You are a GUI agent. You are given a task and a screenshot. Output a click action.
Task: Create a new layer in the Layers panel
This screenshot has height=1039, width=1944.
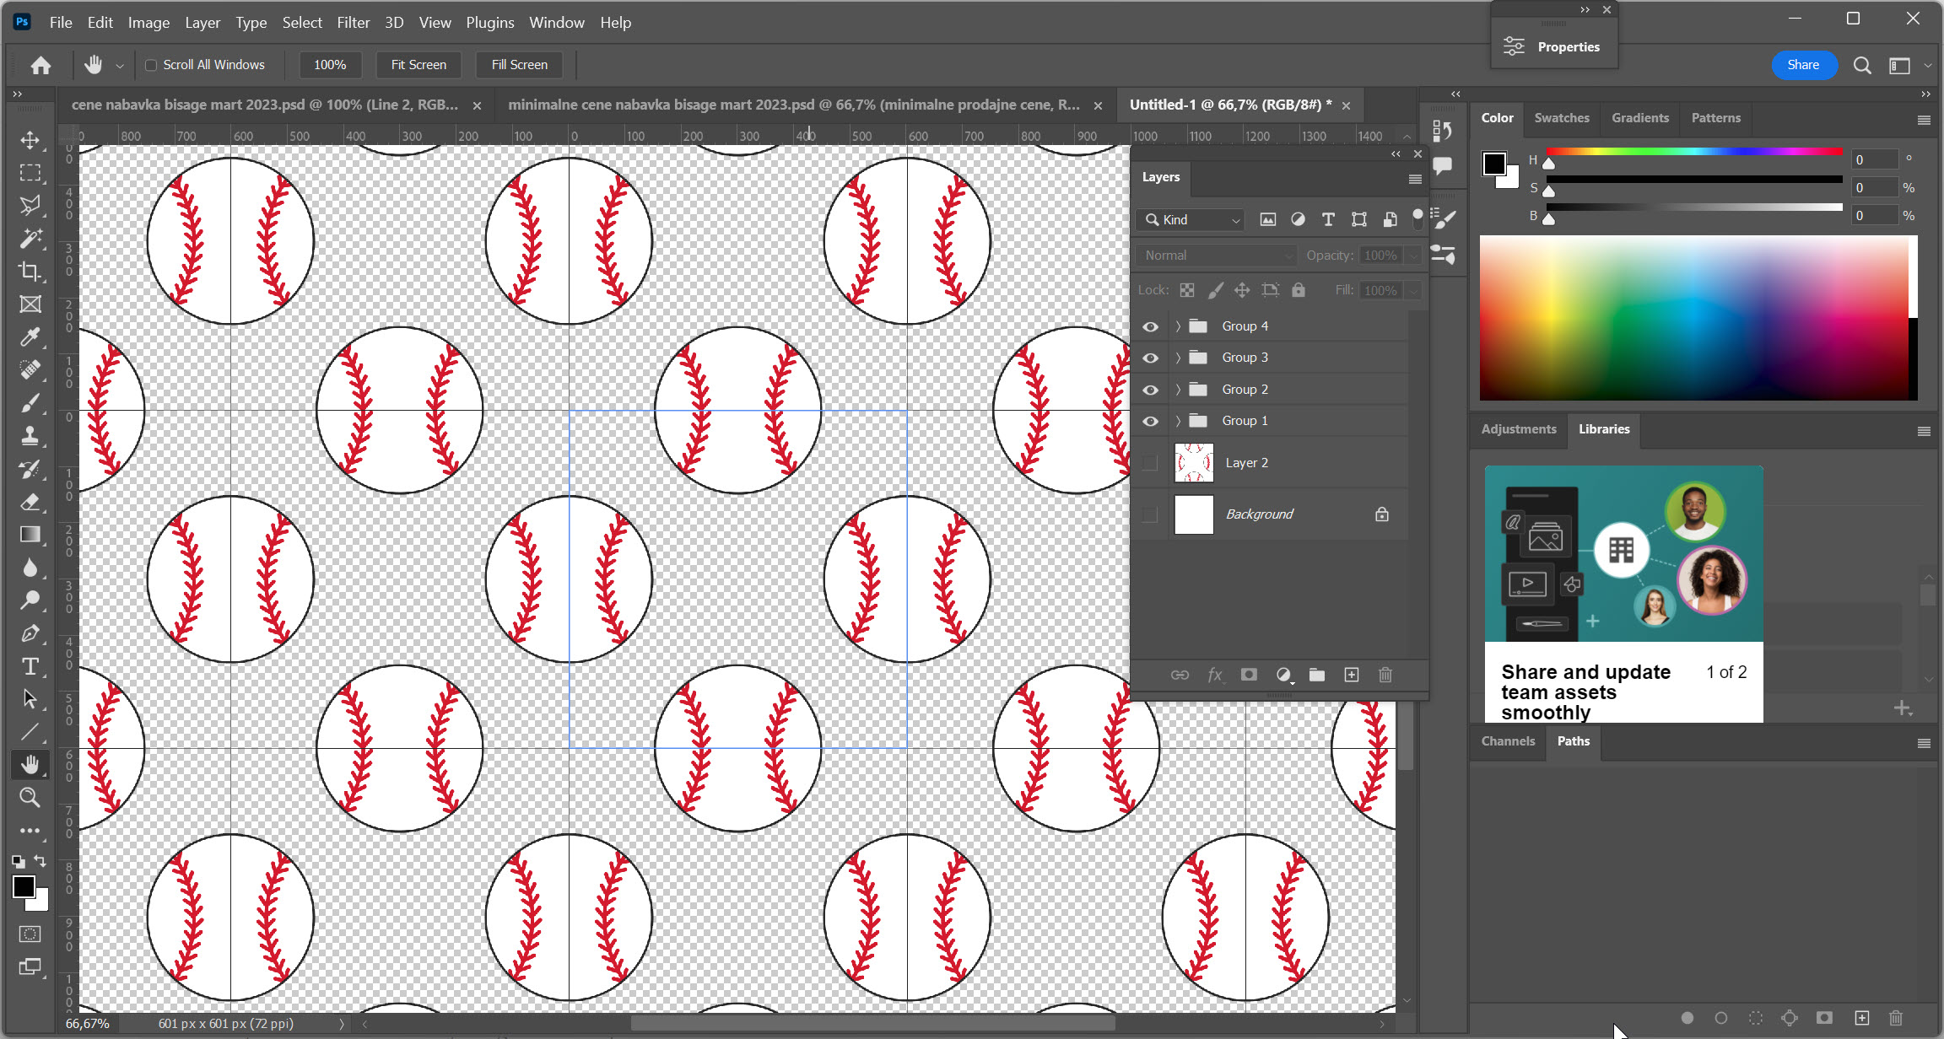tap(1351, 675)
